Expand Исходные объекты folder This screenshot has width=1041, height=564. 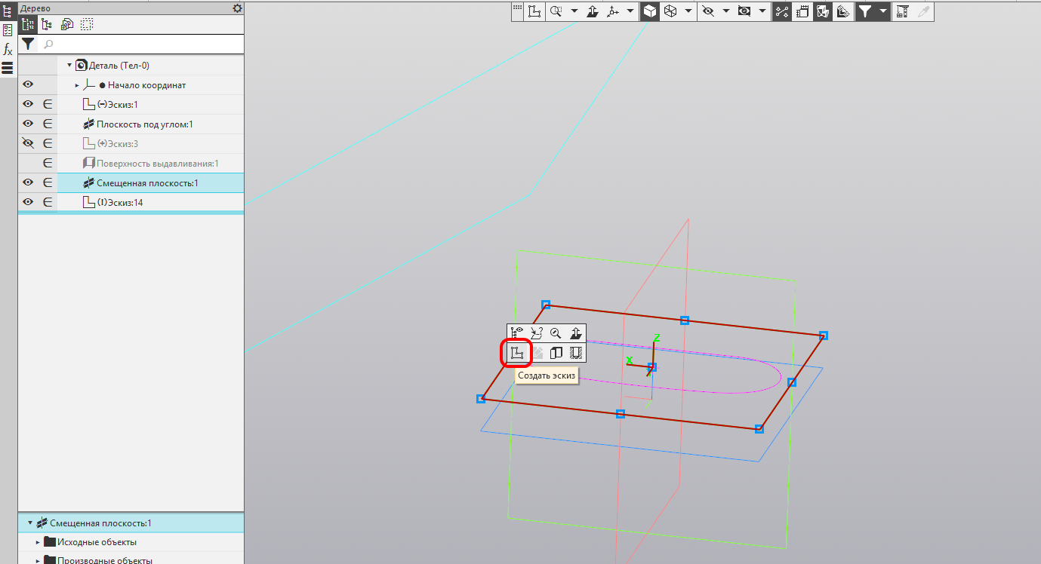pyautogui.click(x=38, y=542)
